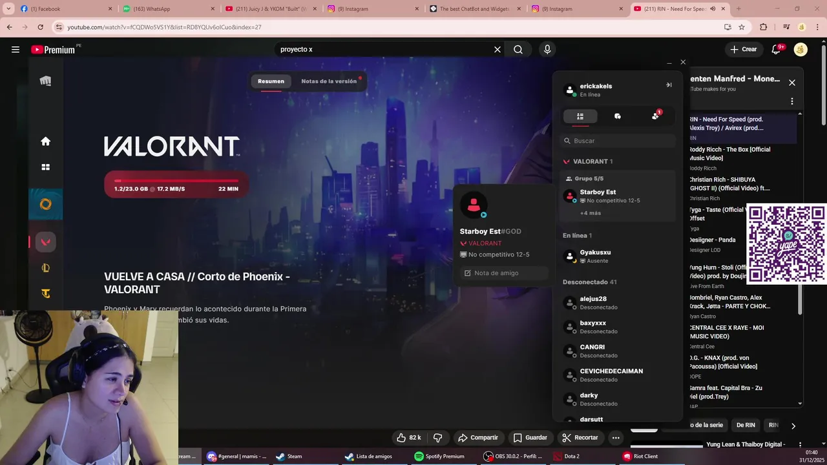Screen dimensions: 827x465
Task: Open playlist options three-dot menu
Action: coord(792,101)
